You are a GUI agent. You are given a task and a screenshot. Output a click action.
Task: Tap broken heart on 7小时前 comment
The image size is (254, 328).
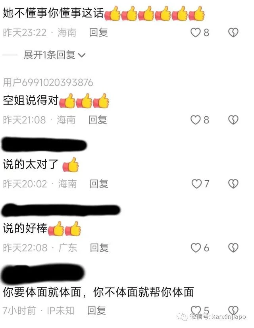(x=233, y=310)
